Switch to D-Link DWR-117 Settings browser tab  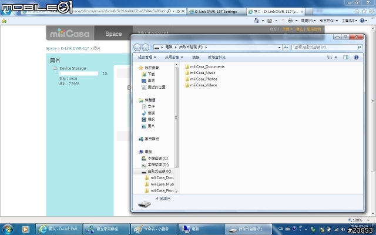tap(216, 12)
